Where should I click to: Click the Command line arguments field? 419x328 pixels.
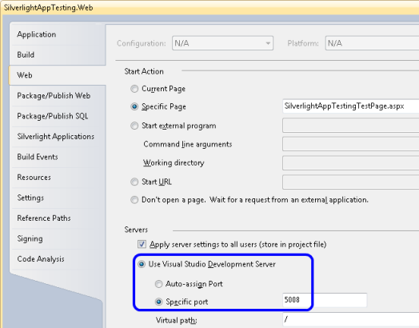pos(350,144)
